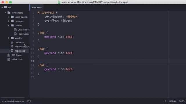Screen dimensions: 186x104
Task: Place cursor on %hide-text placeholder line
Action: [x=48, y=13]
